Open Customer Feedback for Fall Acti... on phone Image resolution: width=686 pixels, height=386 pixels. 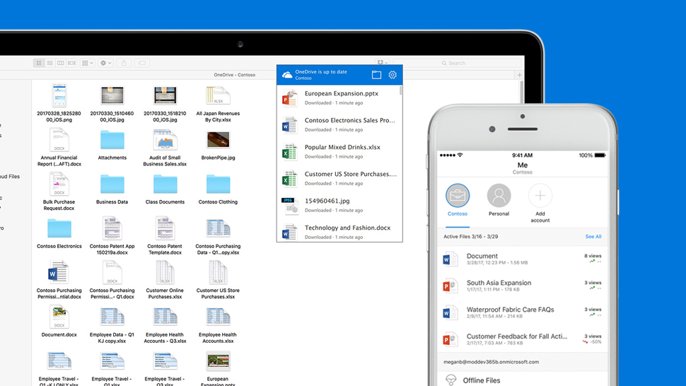coord(523,339)
